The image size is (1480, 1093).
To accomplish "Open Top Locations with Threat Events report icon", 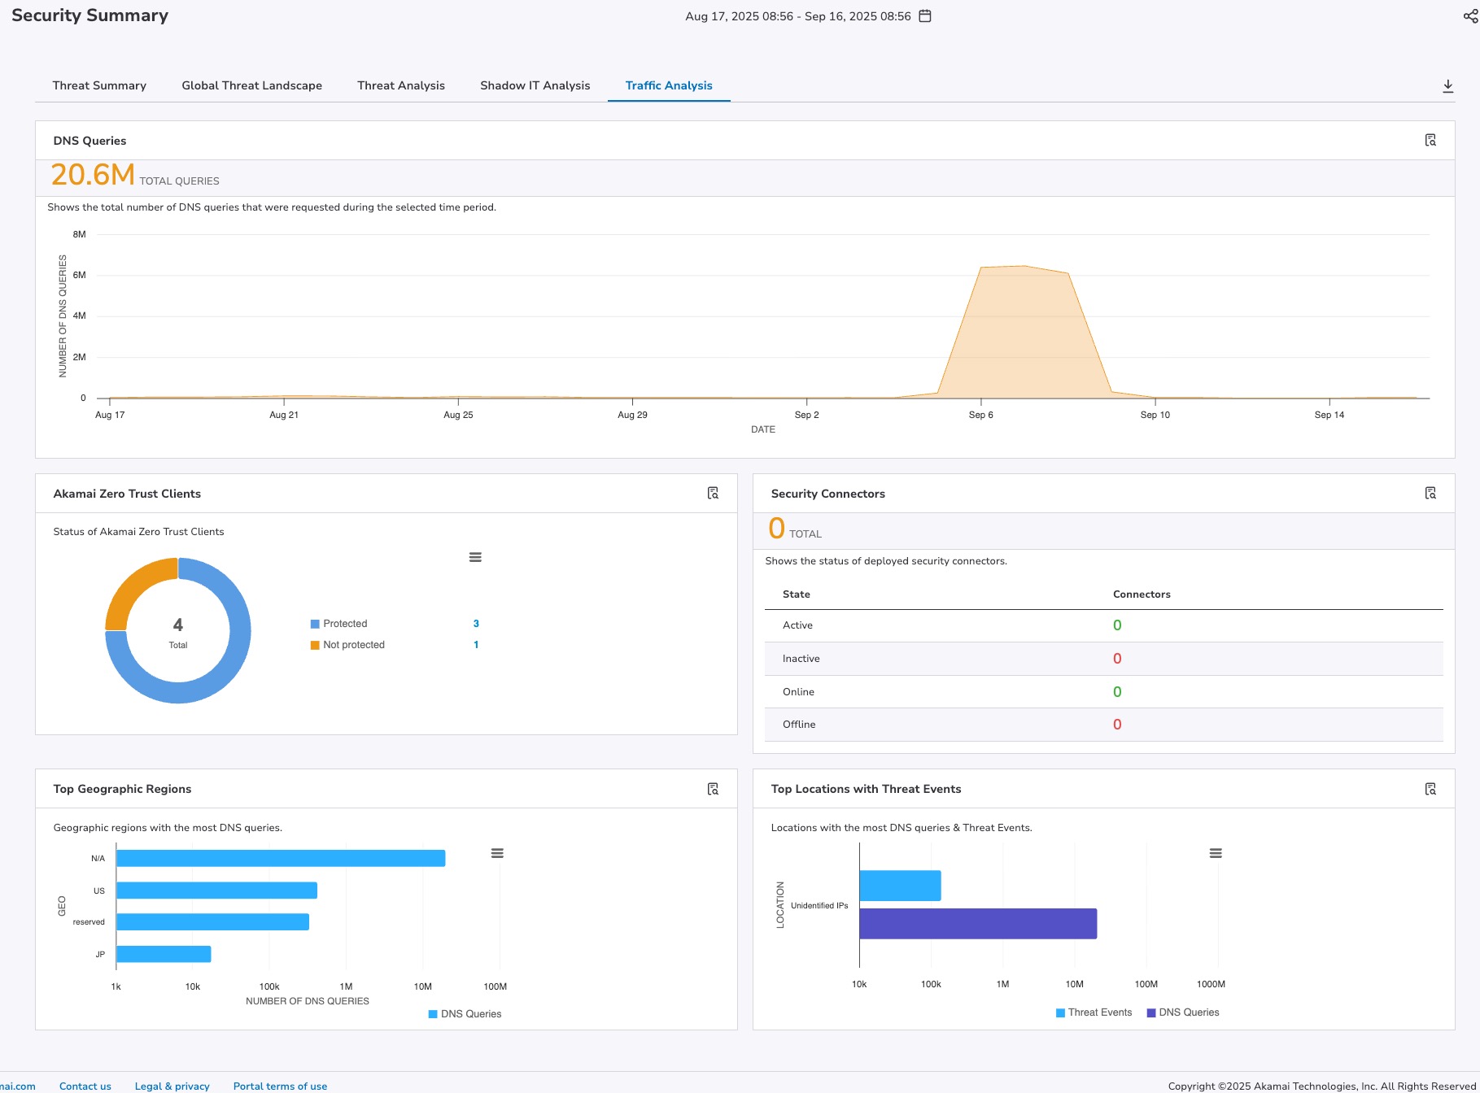I will 1430,789.
